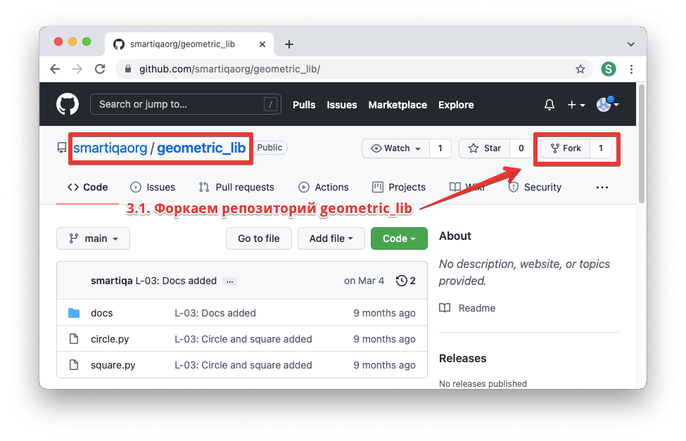Expand the main branch selector
The image size is (686, 441).
click(93, 238)
